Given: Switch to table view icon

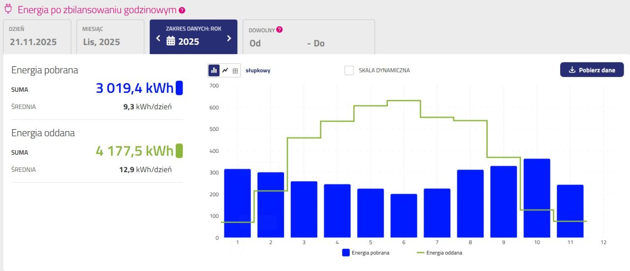Looking at the screenshot, I should coord(235,71).
